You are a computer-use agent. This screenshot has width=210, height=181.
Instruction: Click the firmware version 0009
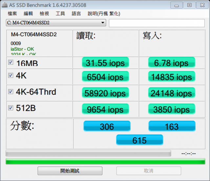(16, 43)
